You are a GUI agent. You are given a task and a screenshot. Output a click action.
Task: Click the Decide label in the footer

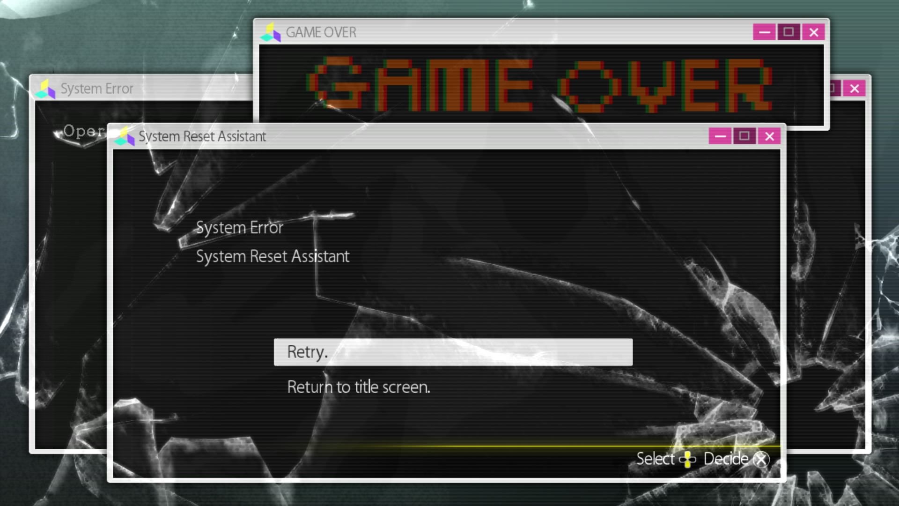point(725,459)
